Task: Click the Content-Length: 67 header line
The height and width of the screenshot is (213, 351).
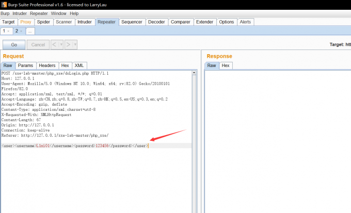Action: click(21, 120)
